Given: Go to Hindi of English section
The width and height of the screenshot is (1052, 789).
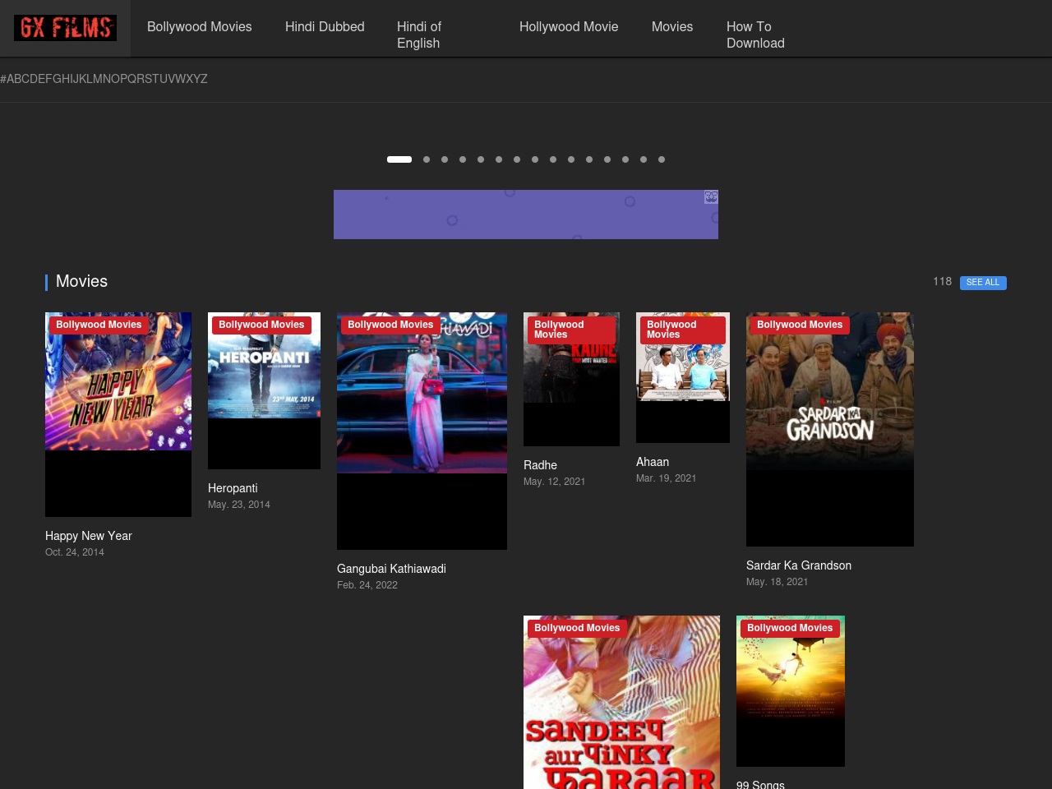Looking at the screenshot, I should 419,35.
